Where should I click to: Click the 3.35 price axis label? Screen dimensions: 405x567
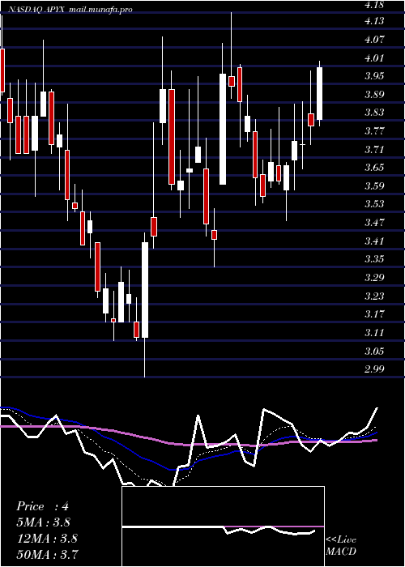click(374, 259)
